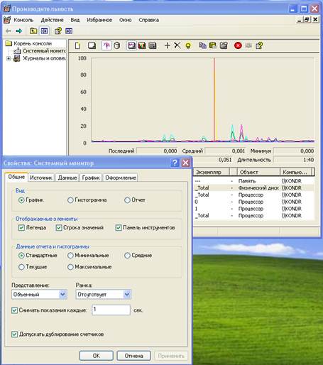
Task: Open the Действие menu
Action: [52, 20]
